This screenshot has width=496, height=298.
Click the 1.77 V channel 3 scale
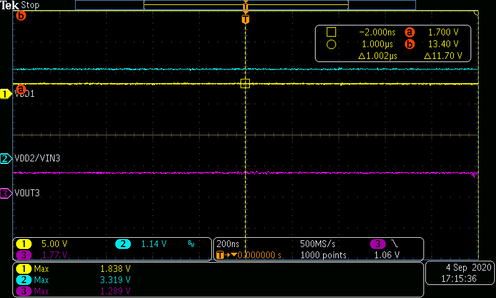click(x=55, y=255)
